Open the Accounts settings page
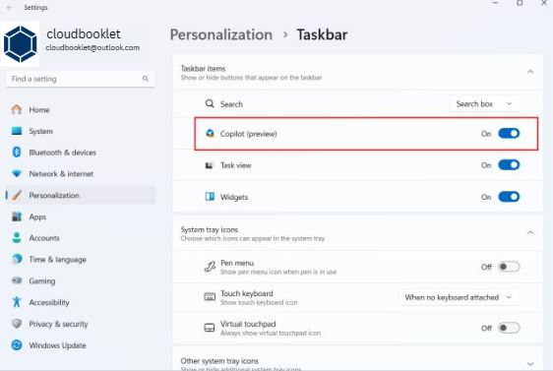553x371 pixels. [x=81, y=238]
